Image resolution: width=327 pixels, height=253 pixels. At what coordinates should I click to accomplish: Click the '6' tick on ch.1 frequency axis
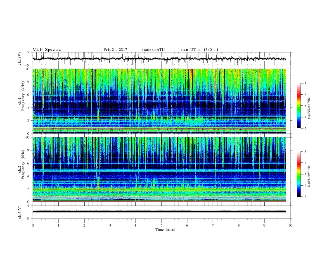(29, 95)
